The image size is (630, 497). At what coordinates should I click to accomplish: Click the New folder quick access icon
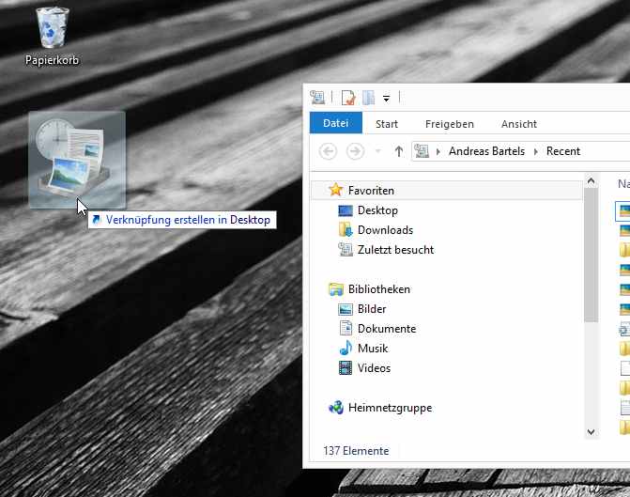[368, 98]
